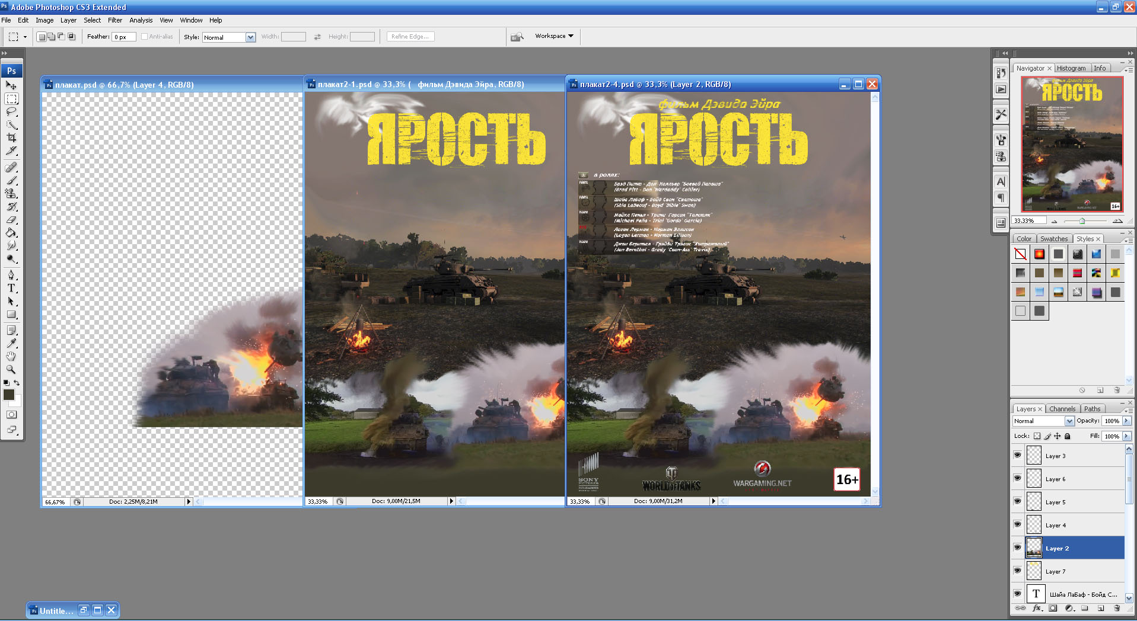Image resolution: width=1137 pixels, height=621 pixels.
Task: Click the Navigator zoom slider
Action: pos(1082,221)
